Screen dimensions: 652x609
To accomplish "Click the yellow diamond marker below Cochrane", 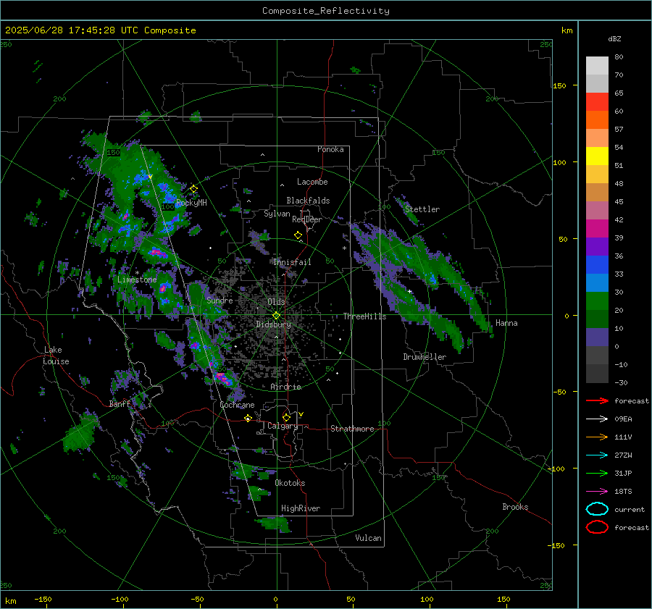I will [248, 418].
